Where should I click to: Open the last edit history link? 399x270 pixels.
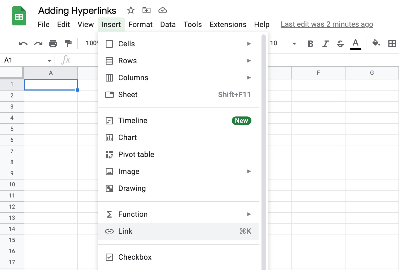click(327, 24)
